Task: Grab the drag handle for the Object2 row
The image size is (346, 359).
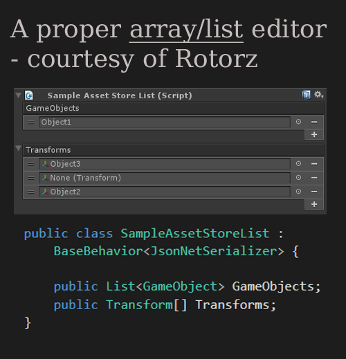Action: pyautogui.click(x=30, y=192)
